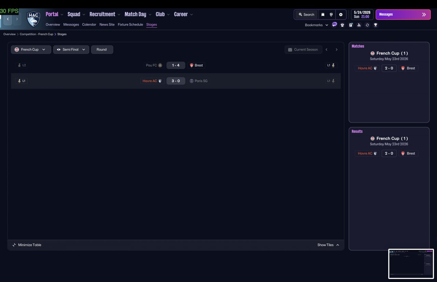
Task: Click the L2 league badge next to Pau FC
Action: [22, 65]
